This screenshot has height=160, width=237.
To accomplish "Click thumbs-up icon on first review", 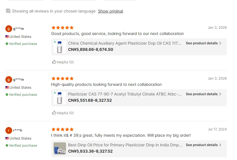I will pos(54,62).
